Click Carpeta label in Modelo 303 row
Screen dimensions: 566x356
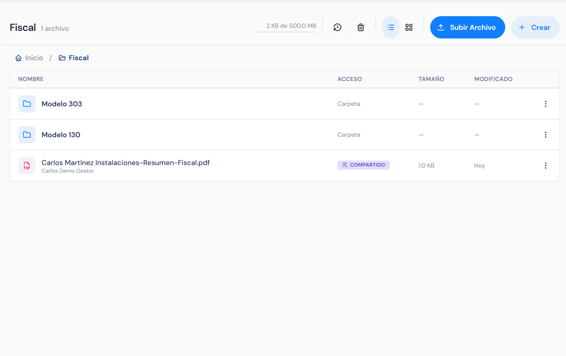tap(349, 104)
